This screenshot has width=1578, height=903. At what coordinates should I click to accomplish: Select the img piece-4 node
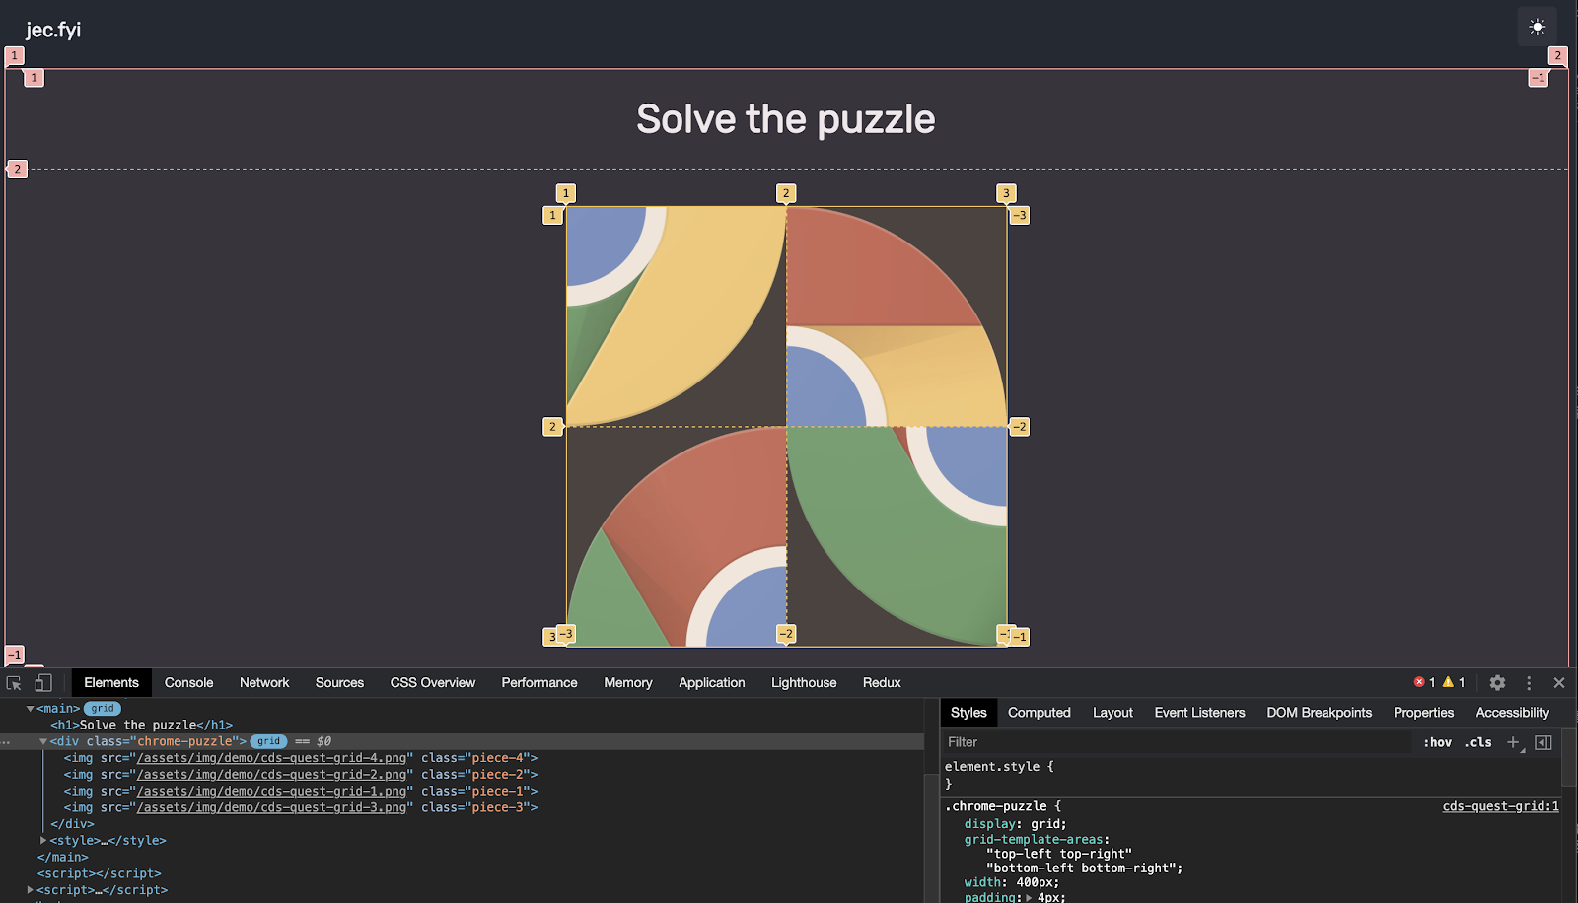point(301,758)
